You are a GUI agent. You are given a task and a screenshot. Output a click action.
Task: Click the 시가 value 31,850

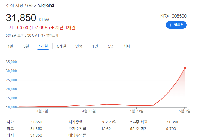pyautogui.click(x=36, y=122)
